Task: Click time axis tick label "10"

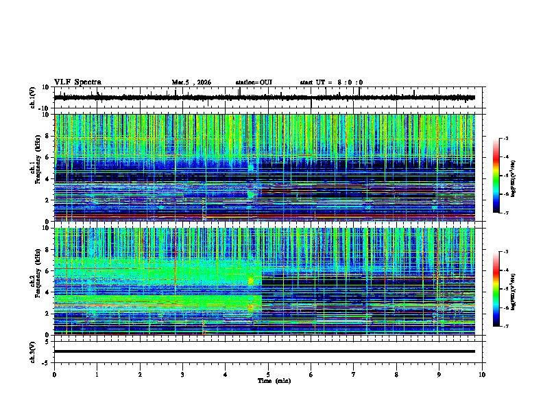Action: click(482, 375)
